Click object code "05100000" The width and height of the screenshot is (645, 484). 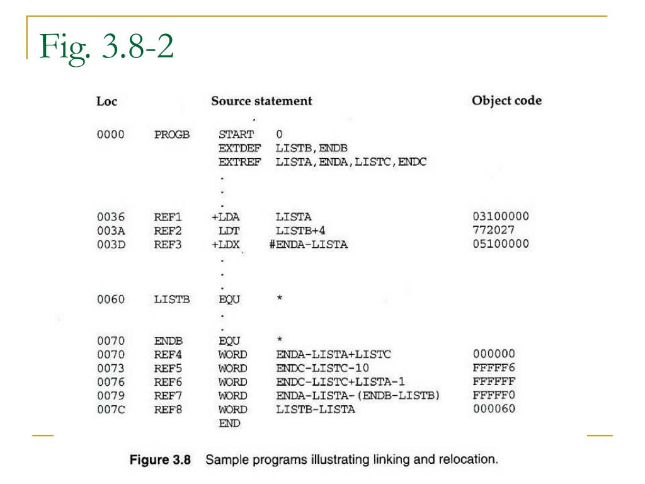501,244
